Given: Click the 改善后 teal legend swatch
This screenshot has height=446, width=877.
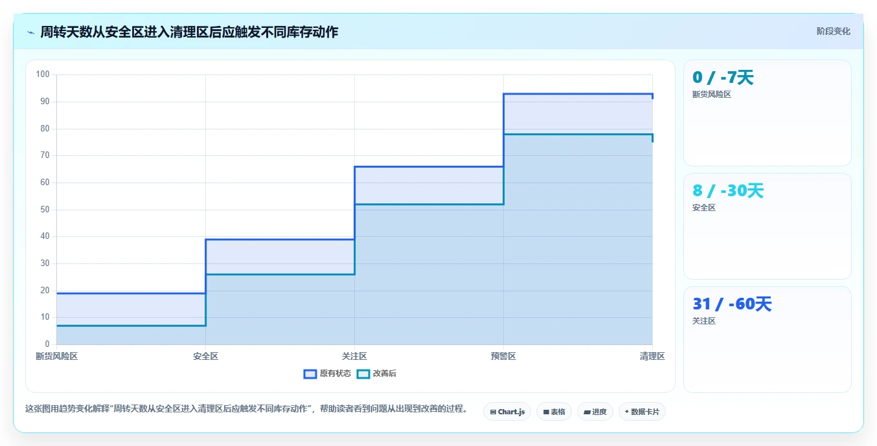Looking at the screenshot, I should tap(363, 374).
